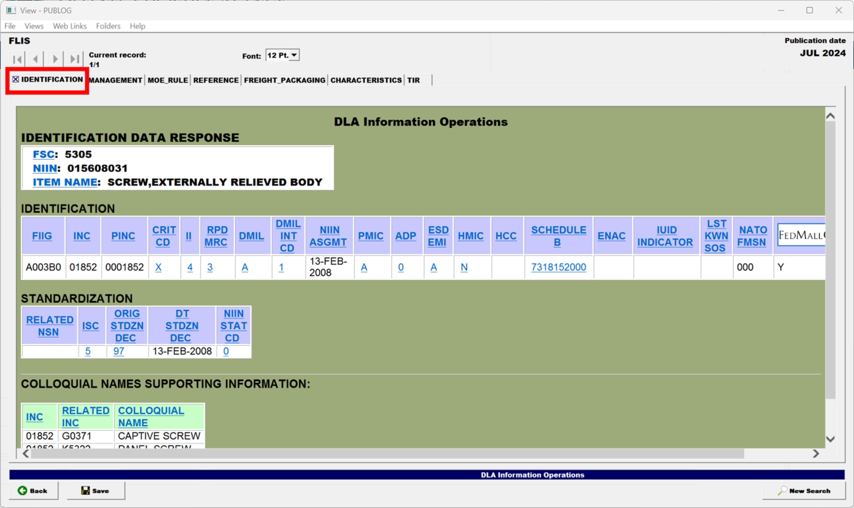Image resolution: width=854 pixels, height=508 pixels.
Task: Click the DMIL INT CD header link
Action: 288,236
